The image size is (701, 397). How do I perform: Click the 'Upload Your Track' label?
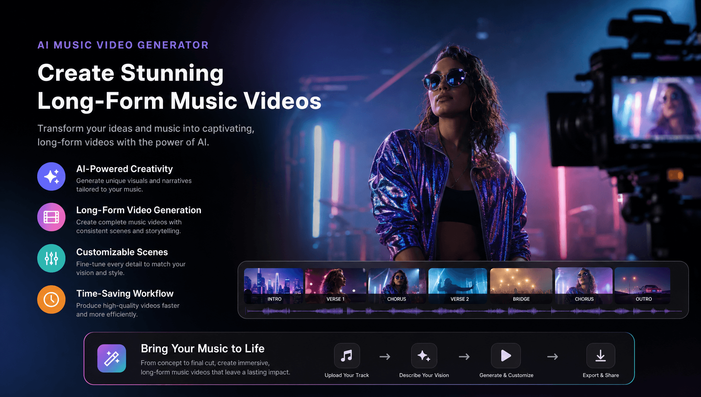click(x=347, y=375)
